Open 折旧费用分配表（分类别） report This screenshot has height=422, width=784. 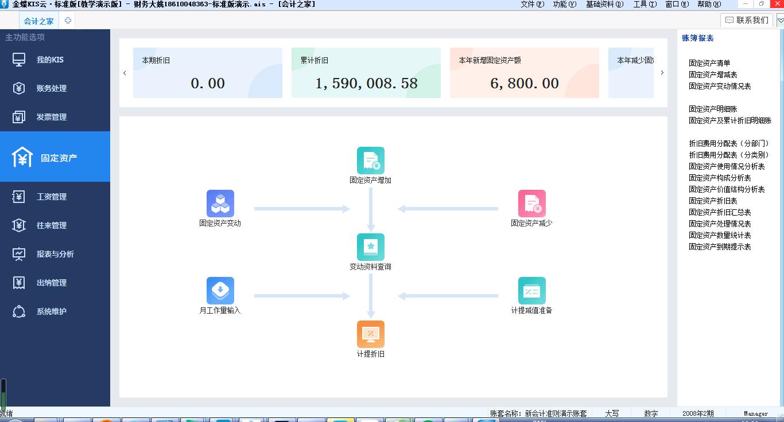[x=729, y=155]
